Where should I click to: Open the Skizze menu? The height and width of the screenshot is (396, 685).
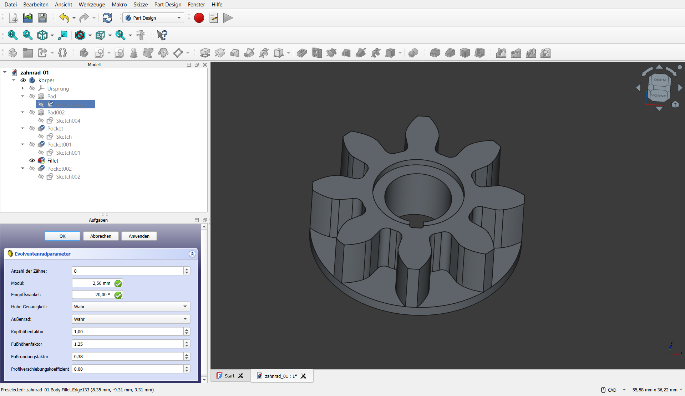141,5
